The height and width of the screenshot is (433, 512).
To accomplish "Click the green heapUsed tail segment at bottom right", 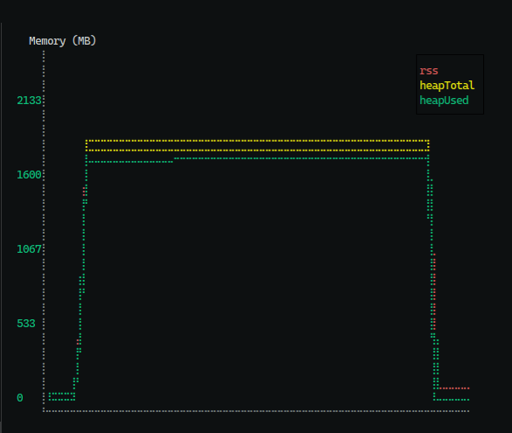I will (x=452, y=400).
